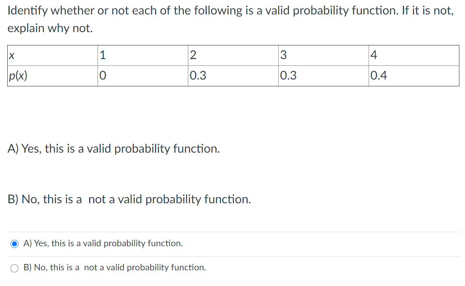The width and height of the screenshot is (465, 286).
Task: Select radio button for option B
Action: pyautogui.click(x=14, y=268)
